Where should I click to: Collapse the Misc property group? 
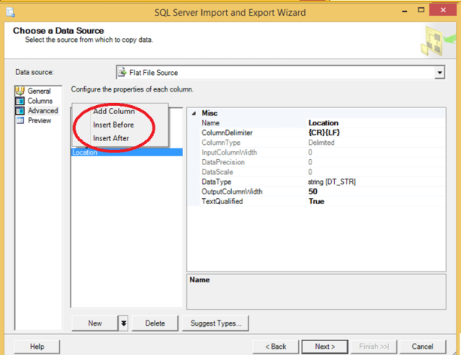[x=194, y=113]
